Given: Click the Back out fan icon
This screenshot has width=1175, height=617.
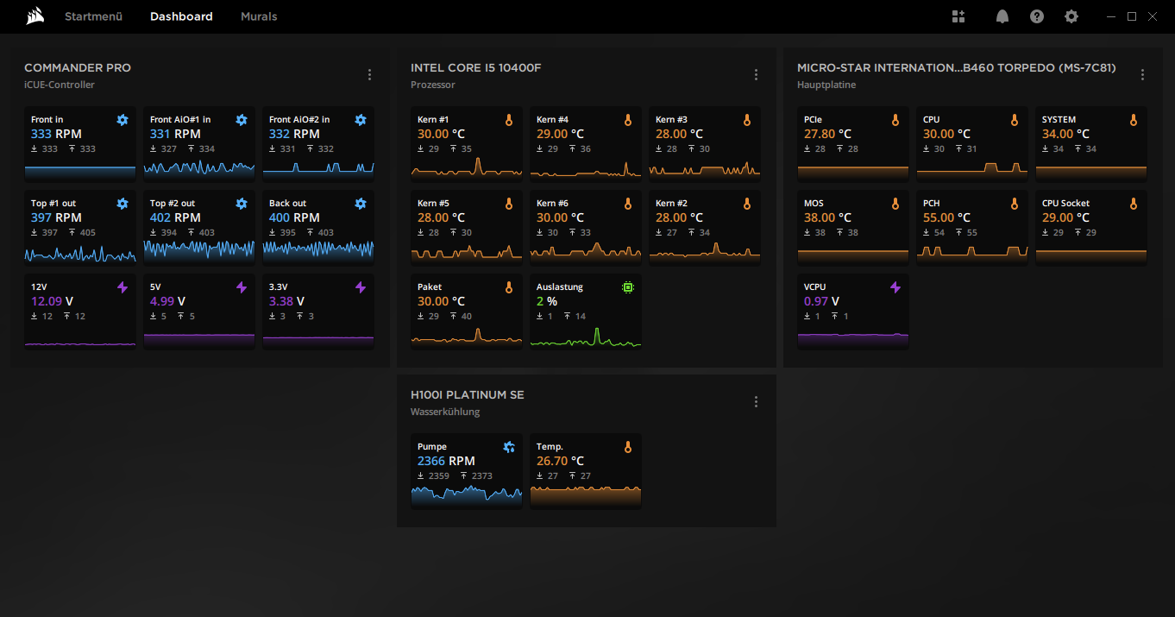Looking at the screenshot, I should pyautogui.click(x=361, y=204).
